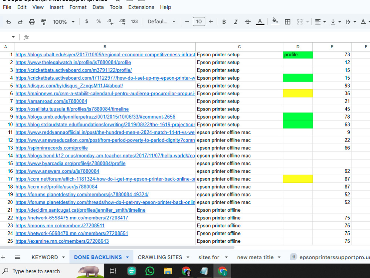This screenshot has width=370, height=278.
Task: Open DONE BACKLINKS tab dropdown arrow
Action: coord(127,257)
